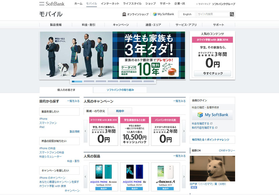Open the キャンペーン navigation item

point(121,25)
